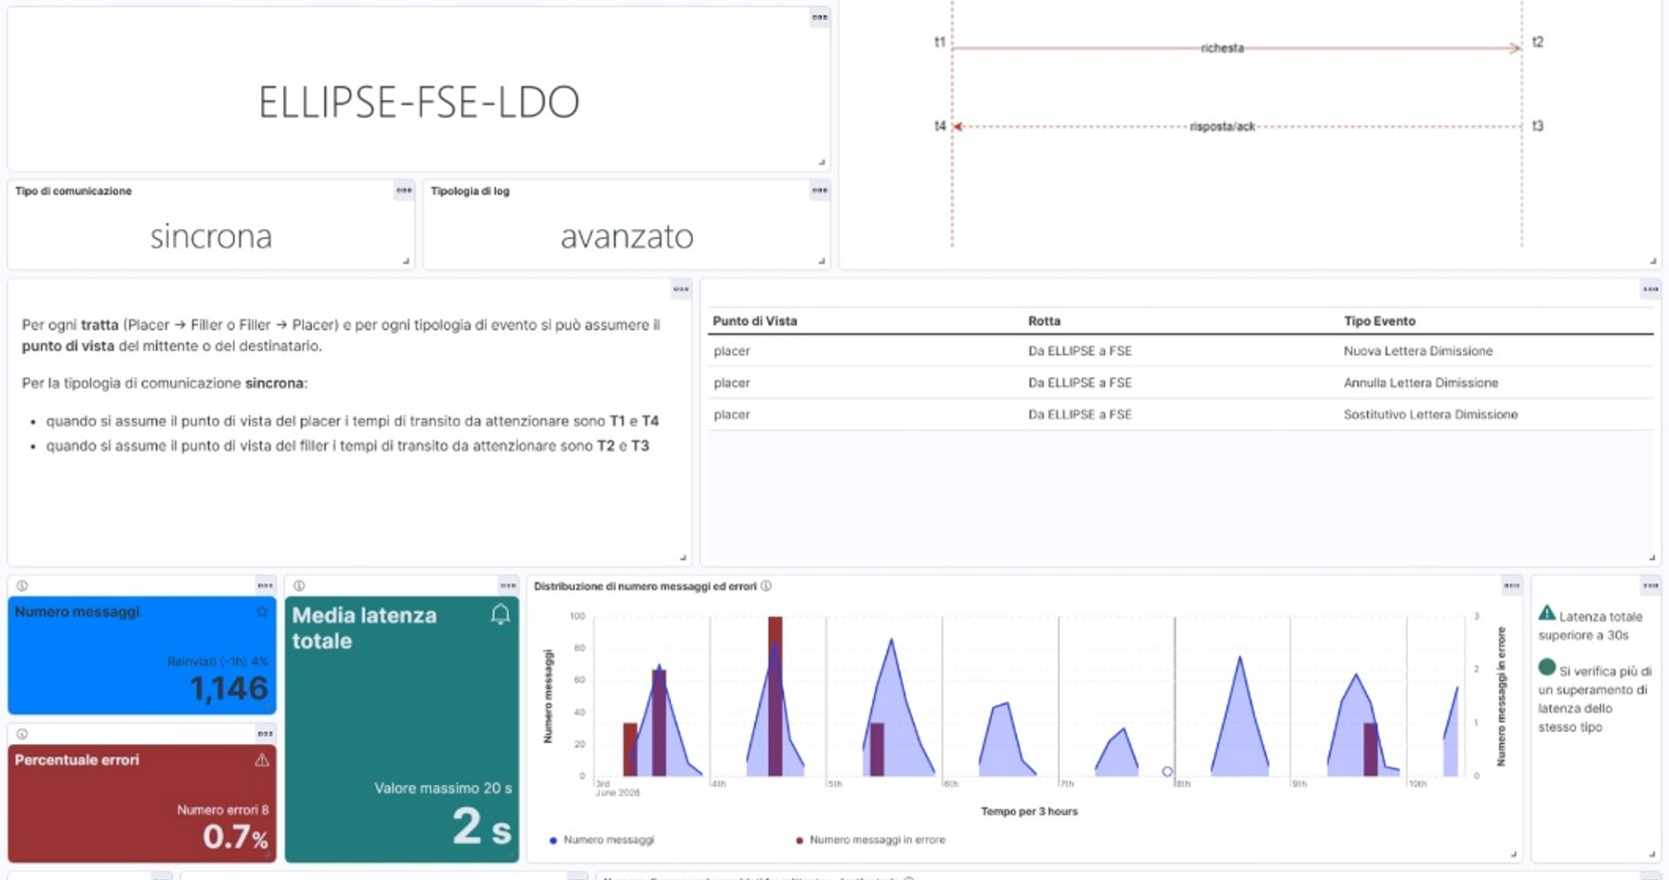Click Annulla Lettera Dimissione table cell
Viewport: 1669px width, 880px height.
(1420, 383)
